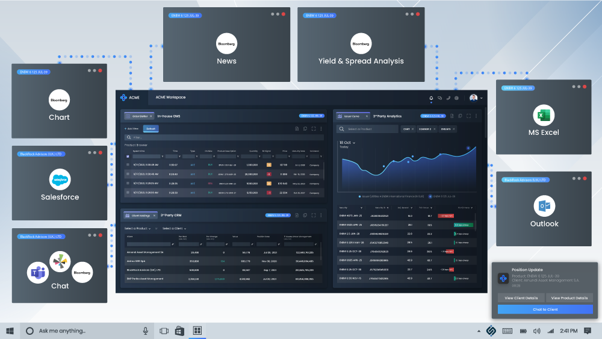Open the three-dot menu in 3rd Party Analytics
This screenshot has width=602, height=339.
tap(476, 116)
